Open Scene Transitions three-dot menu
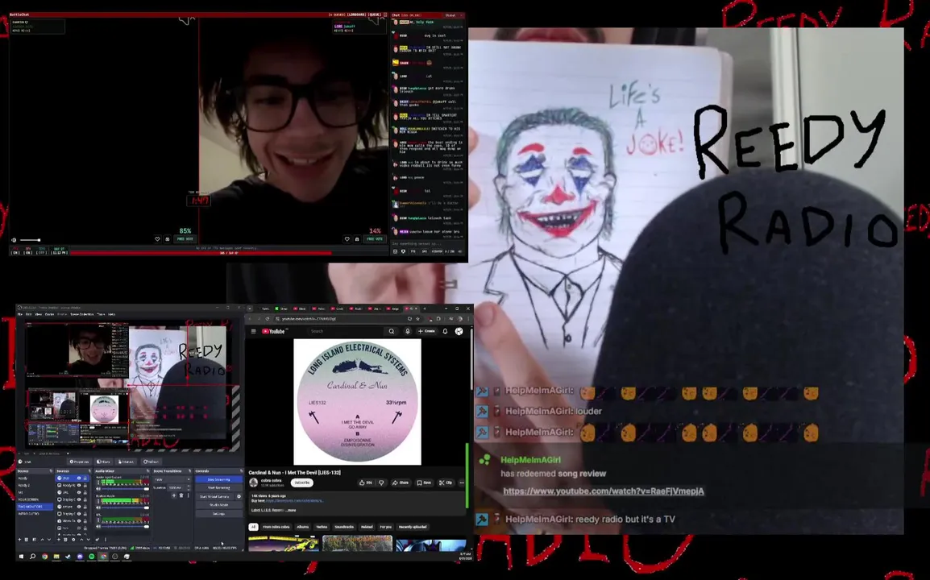Image resolution: width=930 pixels, height=580 pixels. (188, 495)
